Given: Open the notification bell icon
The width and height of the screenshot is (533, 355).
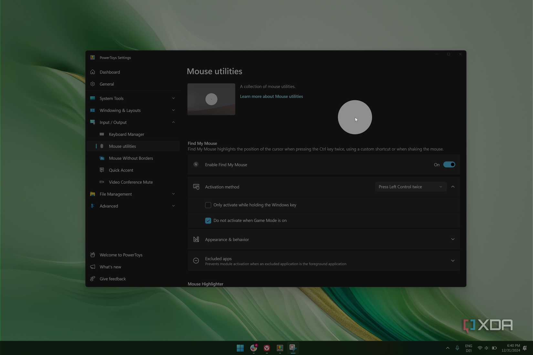Looking at the screenshot, I should tap(525, 348).
